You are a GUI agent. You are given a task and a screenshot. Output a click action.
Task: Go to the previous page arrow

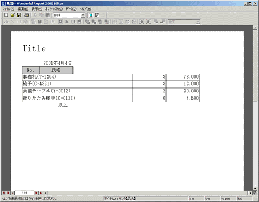[13, 193]
